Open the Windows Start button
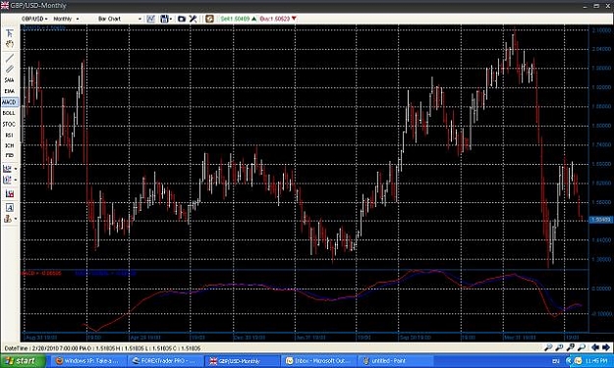Viewport: 614px width, 368px height. [22, 361]
